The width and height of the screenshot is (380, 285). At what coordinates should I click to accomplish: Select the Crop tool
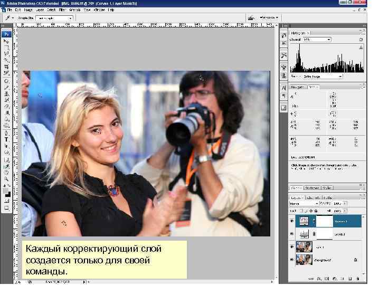pos(6,66)
